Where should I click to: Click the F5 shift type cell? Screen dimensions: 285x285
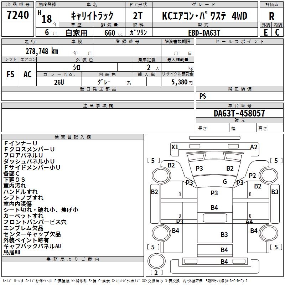tap(10, 74)
